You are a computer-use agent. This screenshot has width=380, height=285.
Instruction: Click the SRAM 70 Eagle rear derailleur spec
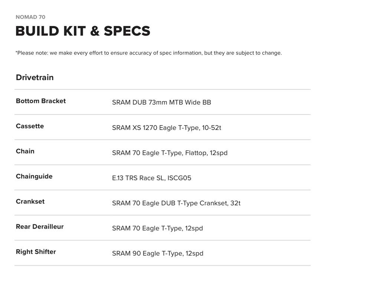pyautogui.click(x=157, y=228)
